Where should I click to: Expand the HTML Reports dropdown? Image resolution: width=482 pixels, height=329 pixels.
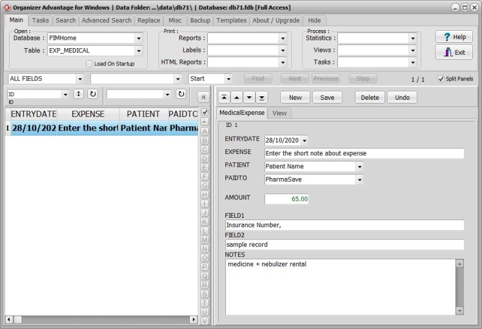tap(283, 63)
